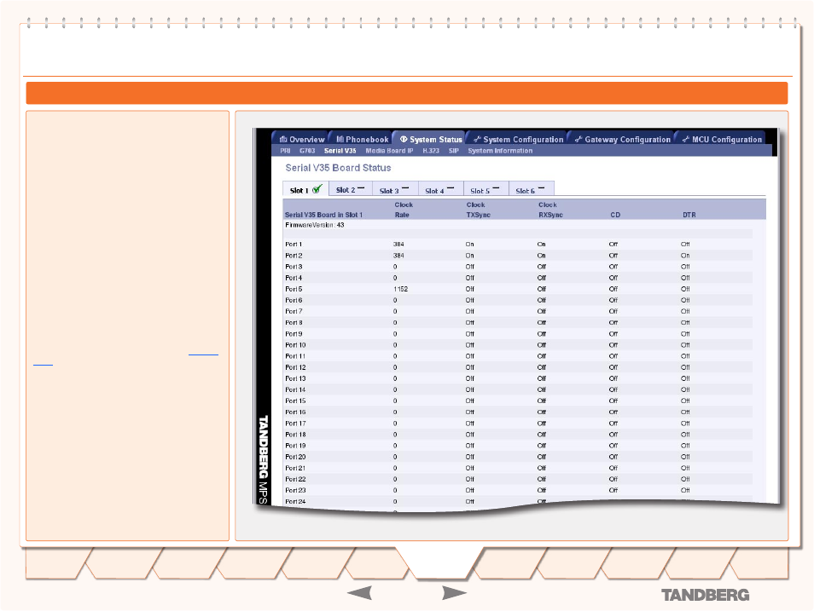The height and width of the screenshot is (611, 814).
Task: Open the Gateway Configuration tab
Action: pyautogui.click(x=621, y=139)
